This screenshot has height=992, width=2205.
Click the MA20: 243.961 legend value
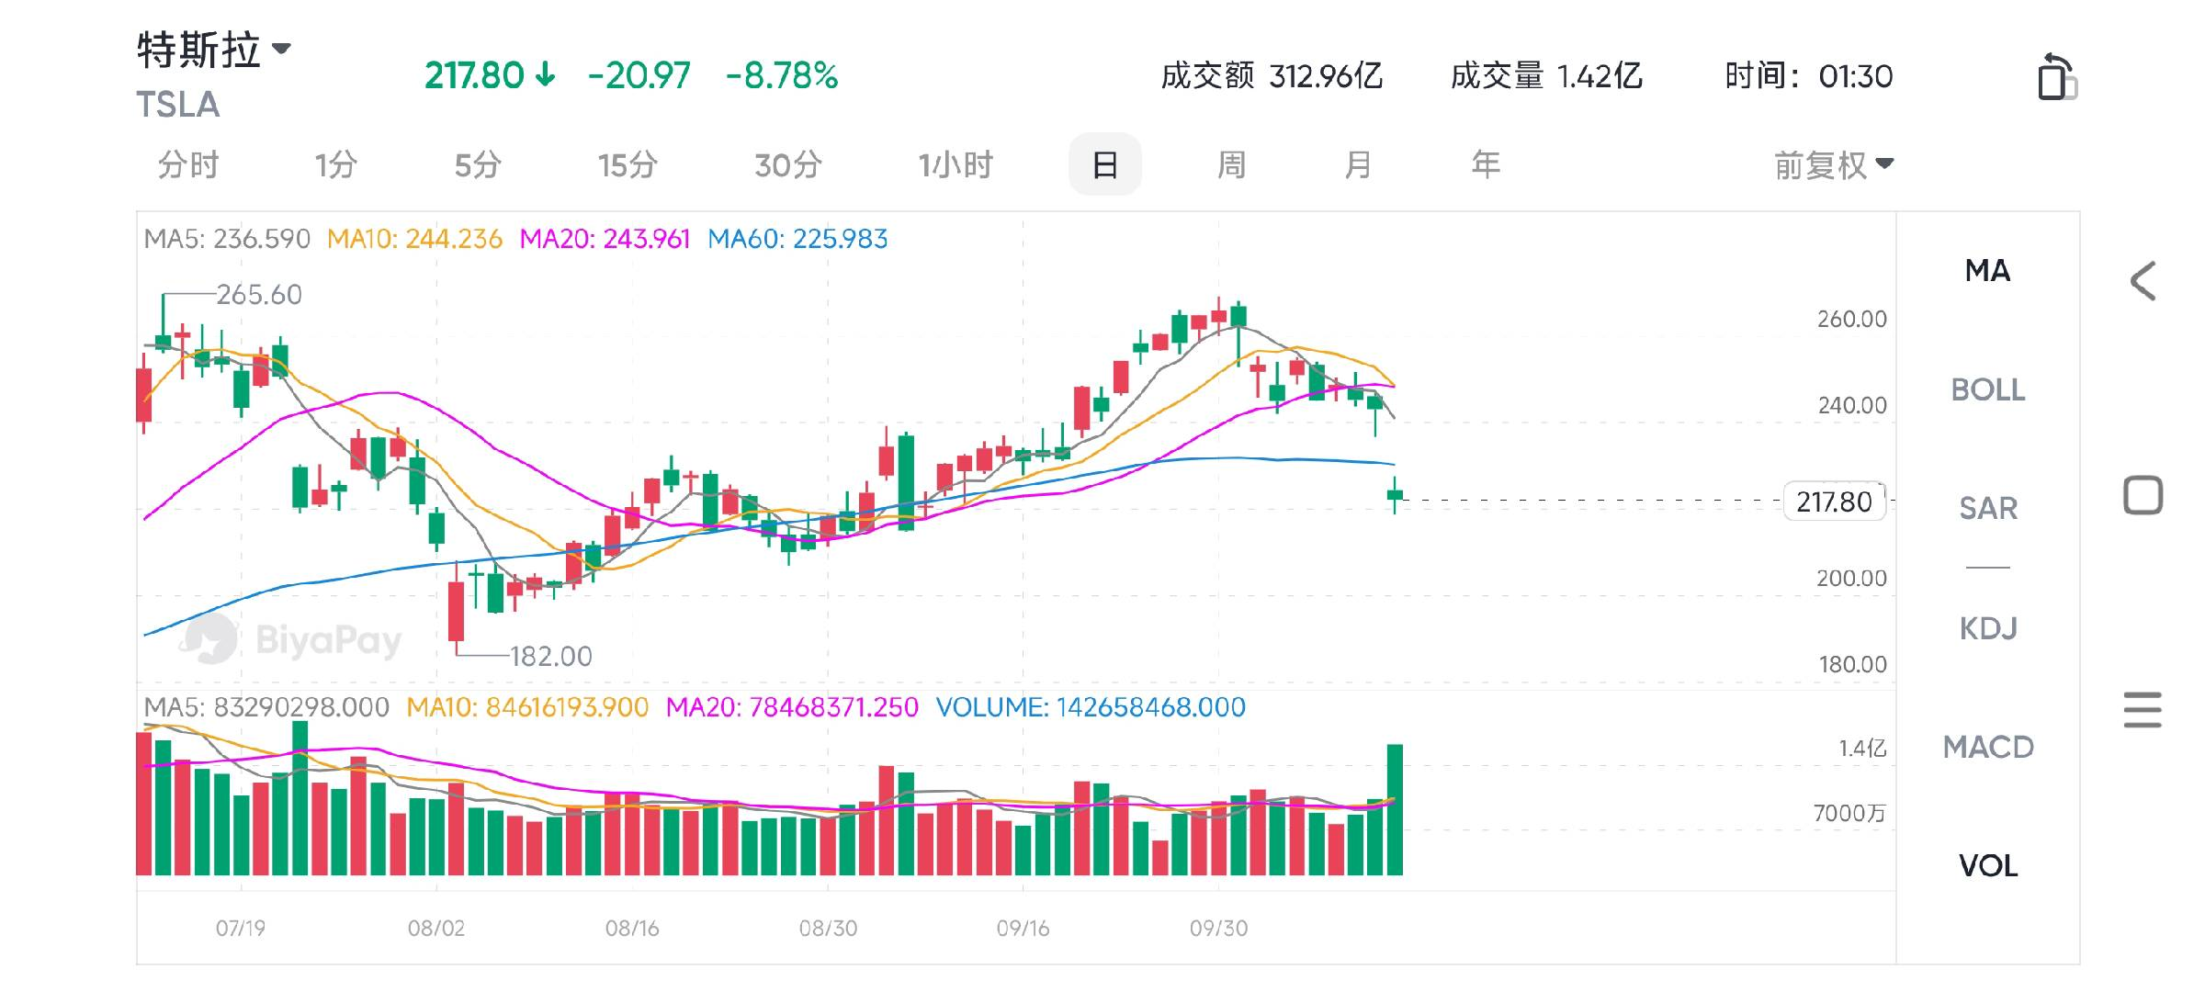605,239
